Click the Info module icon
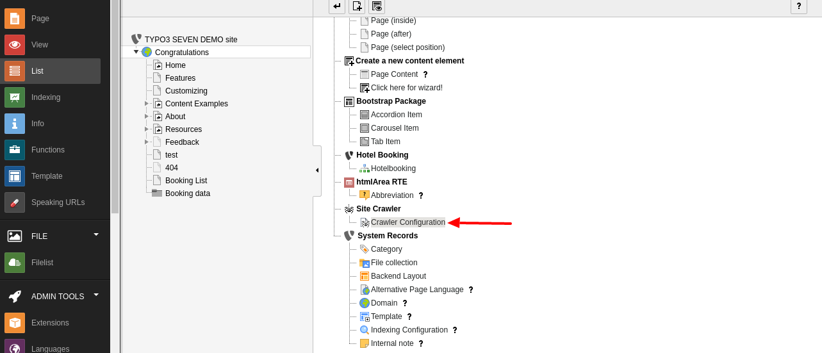 [15, 124]
